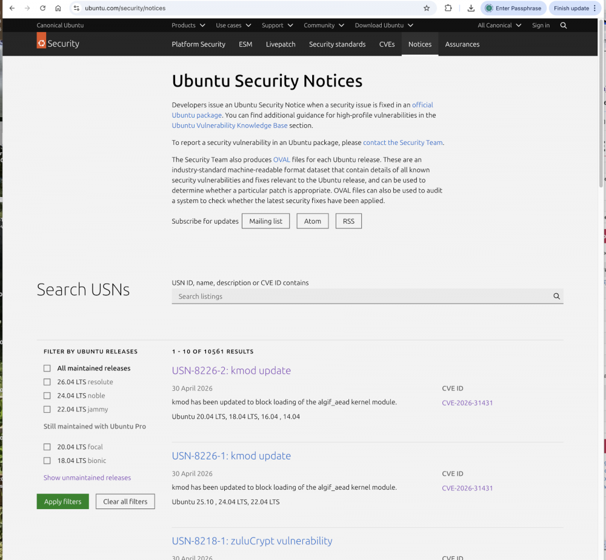Submit USN search via magnifier icon
The width and height of the screenshot is (606, 560).
(556, 296)
